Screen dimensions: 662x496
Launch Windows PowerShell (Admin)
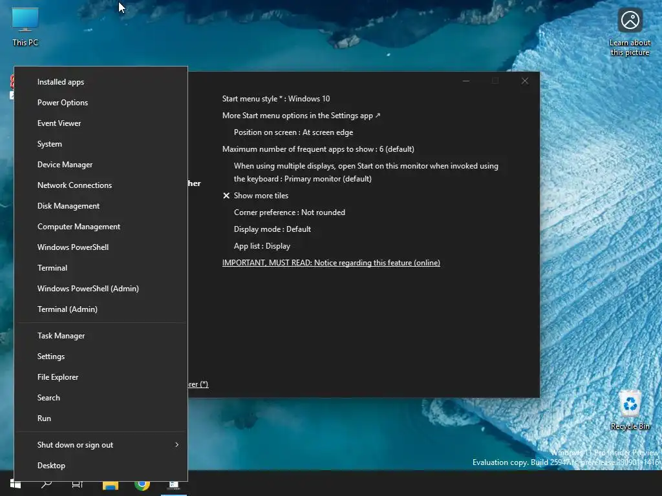coord(101,289)
